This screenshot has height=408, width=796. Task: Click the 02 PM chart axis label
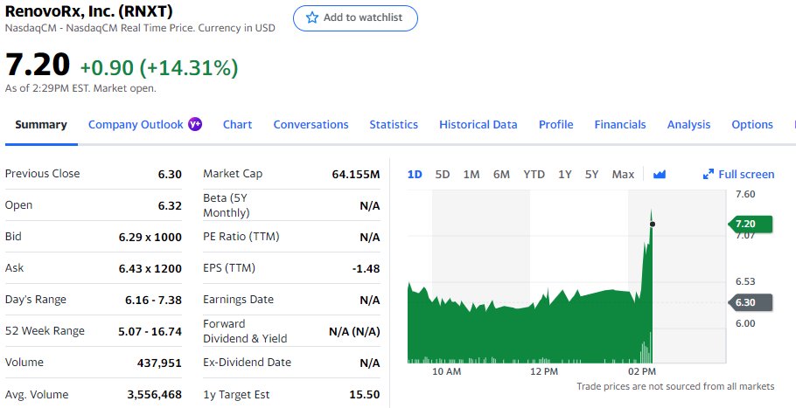pos(642,371)
